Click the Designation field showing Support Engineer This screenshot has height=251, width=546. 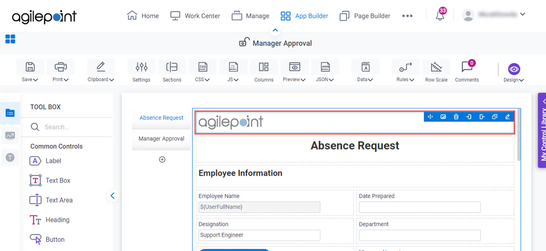click(x=259, y=235)
